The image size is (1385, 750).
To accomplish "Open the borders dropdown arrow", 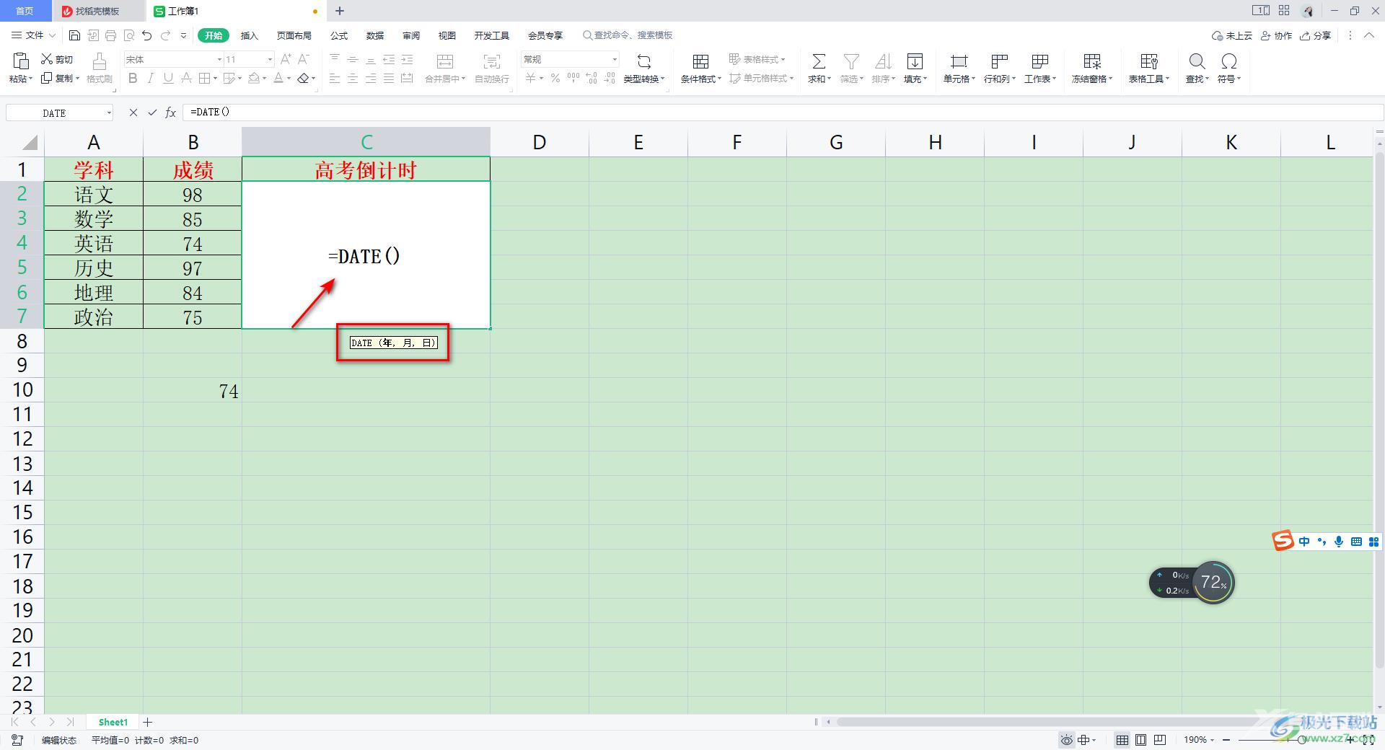I will coord(215,78).
